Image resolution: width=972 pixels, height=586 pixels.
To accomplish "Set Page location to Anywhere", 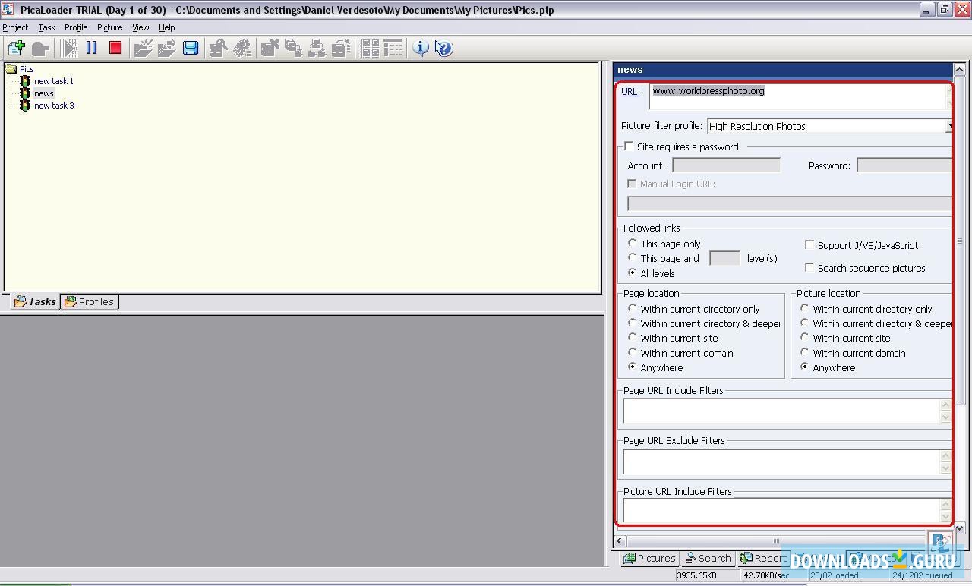I will (632, 367).
